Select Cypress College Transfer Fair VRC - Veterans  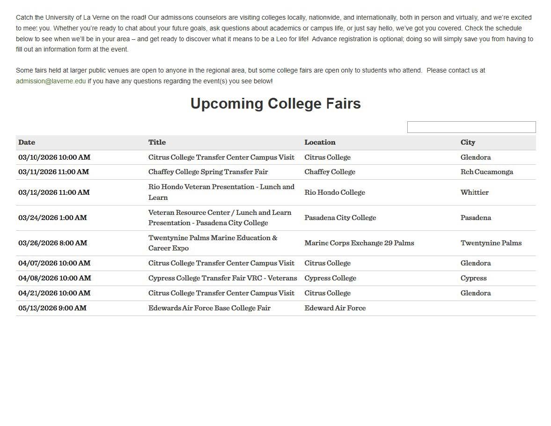pos(222,278)
